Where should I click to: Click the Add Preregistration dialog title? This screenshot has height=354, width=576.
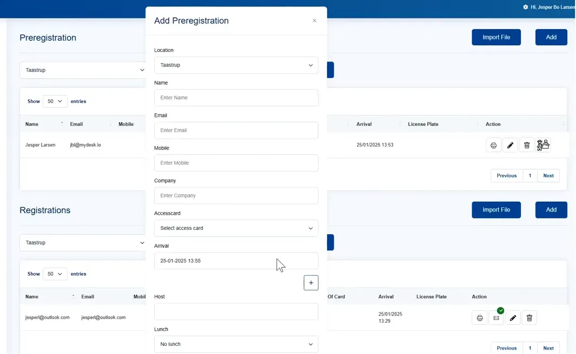[x=191, y=21]
